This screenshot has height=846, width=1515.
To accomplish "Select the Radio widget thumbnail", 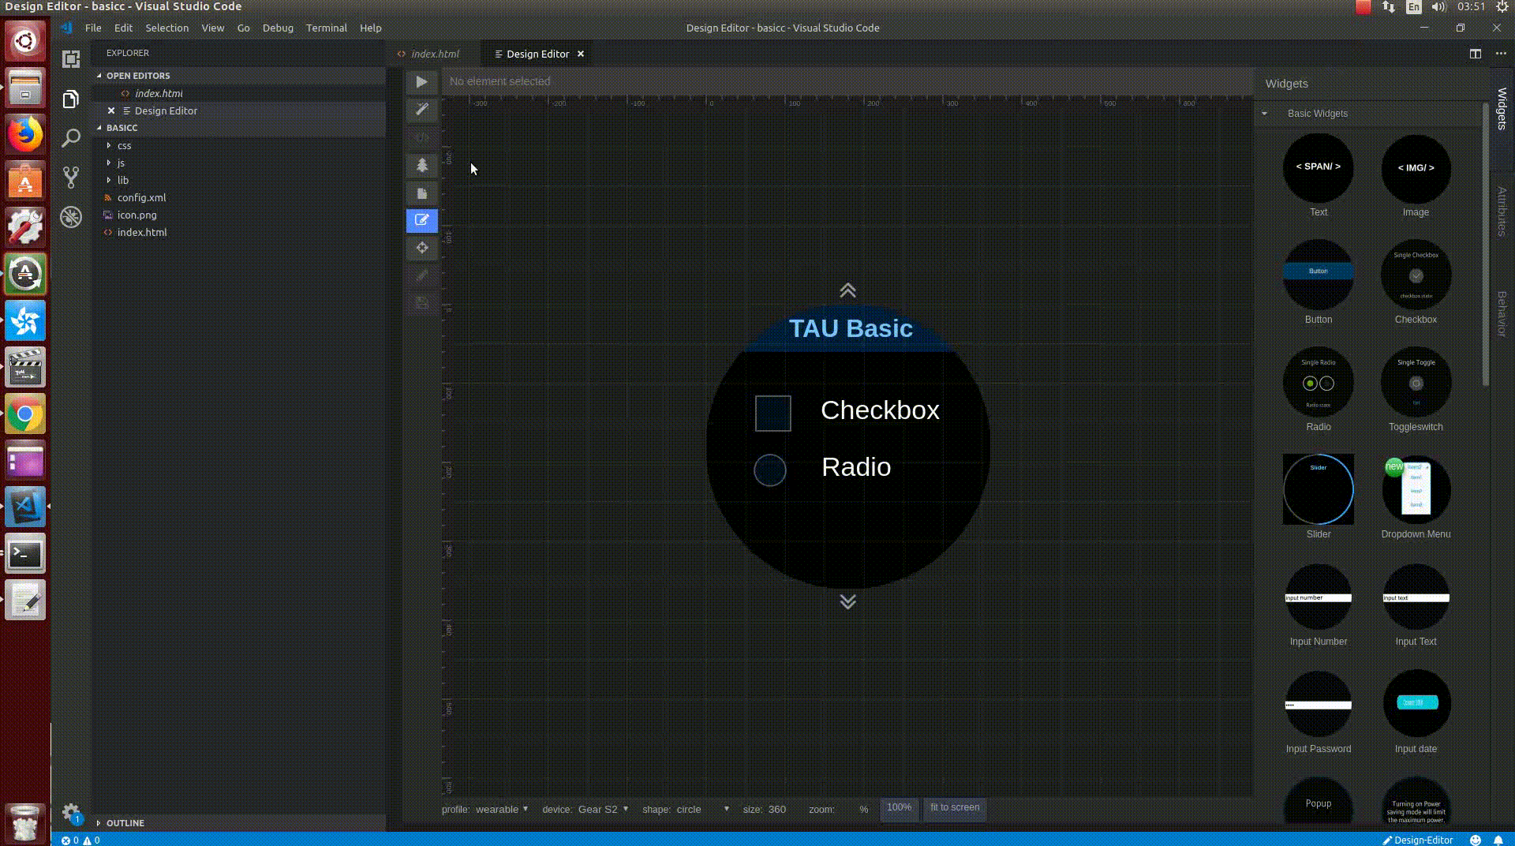I will click(1318, 382).
